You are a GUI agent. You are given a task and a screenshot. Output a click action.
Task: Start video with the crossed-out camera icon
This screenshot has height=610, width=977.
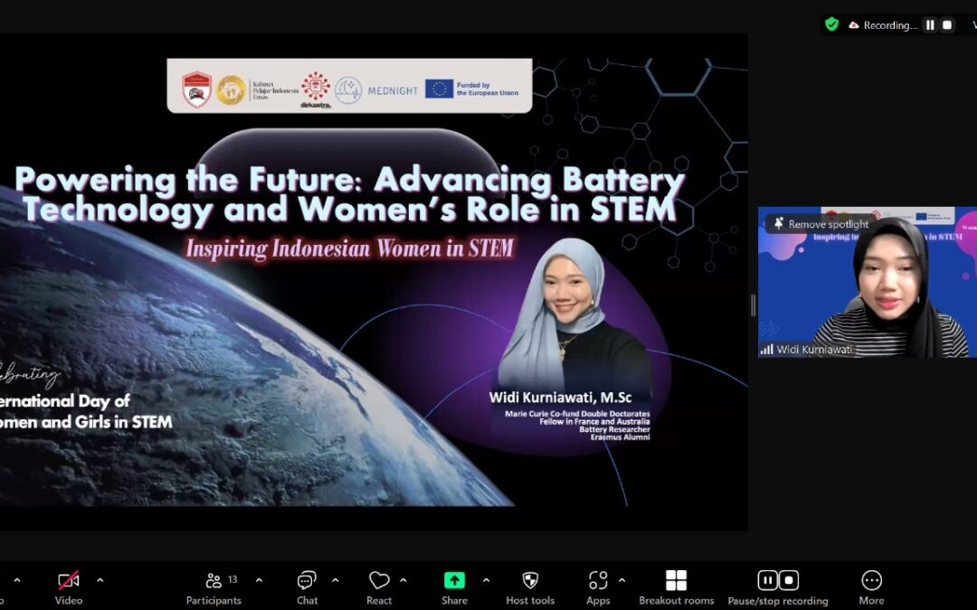69,580
